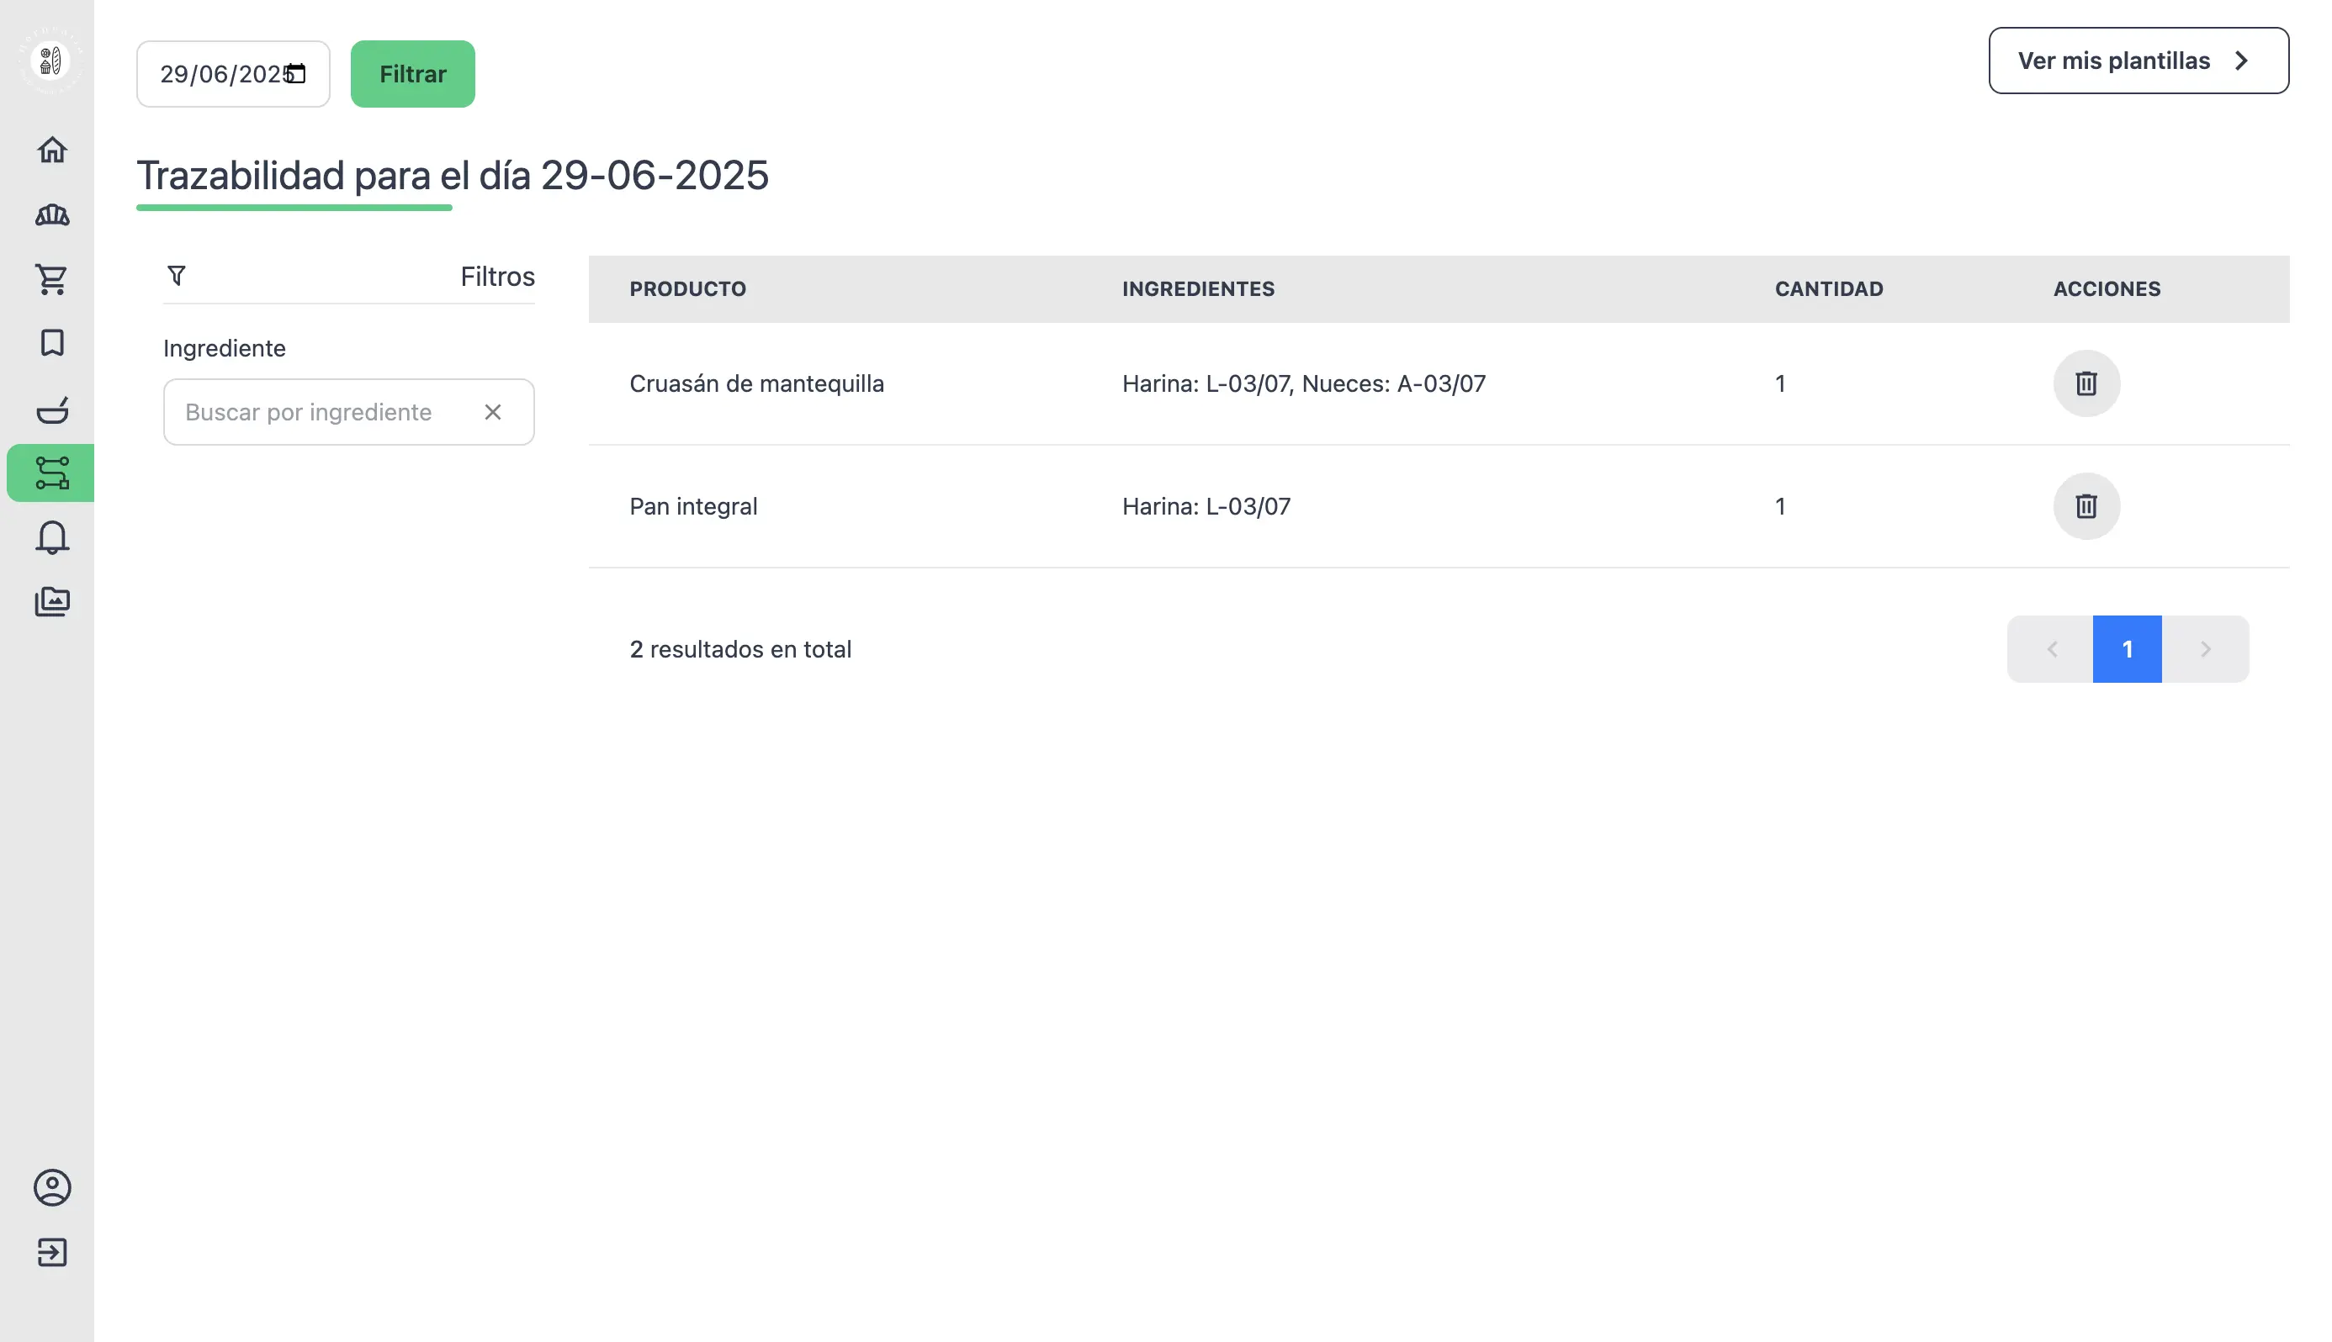Go to previous results page
This screenshot has height=1342, width=2332.
coord(2051,649)
